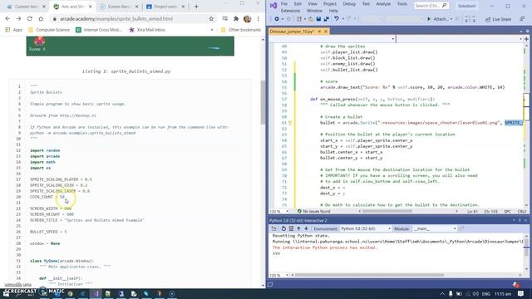
Task: Open the Analyze menu
Action: [383, 4]
